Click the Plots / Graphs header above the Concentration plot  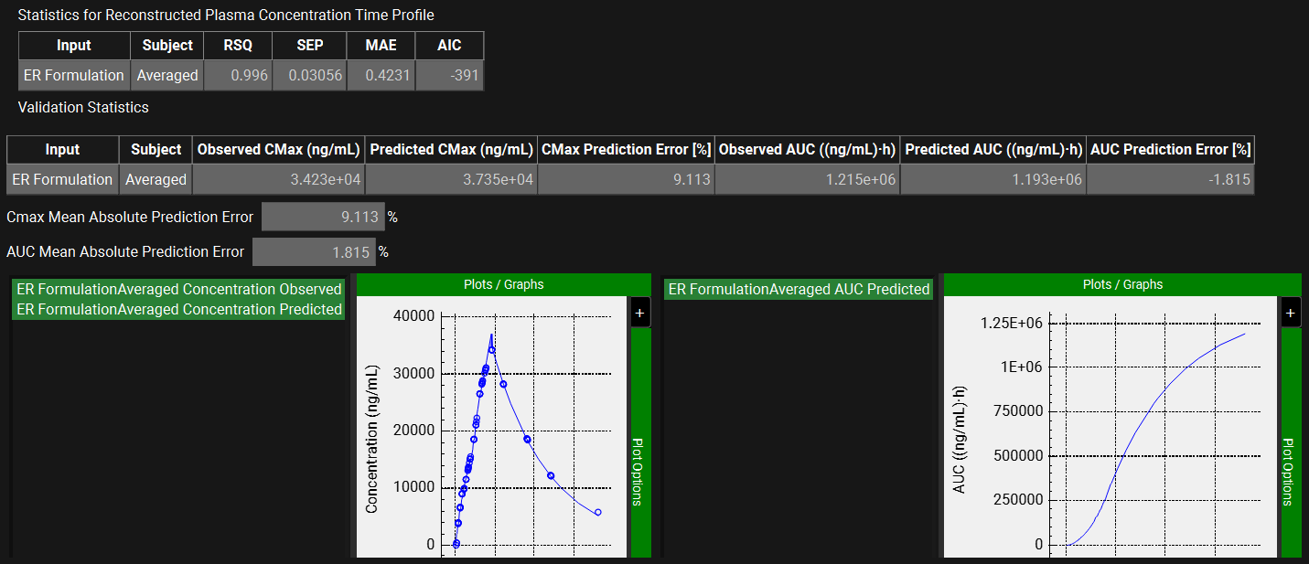click(x=503, y=284)
